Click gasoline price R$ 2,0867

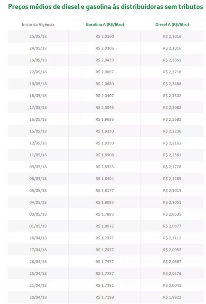(x=105, y=72)
